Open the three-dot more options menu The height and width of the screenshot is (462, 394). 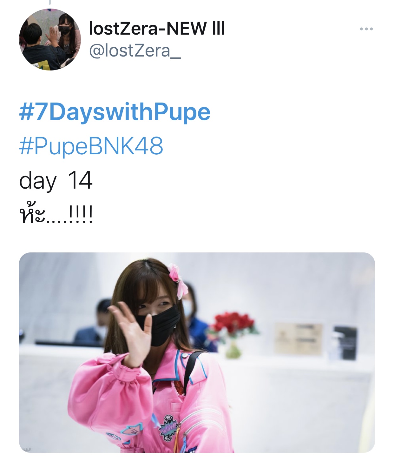point(366,29)
